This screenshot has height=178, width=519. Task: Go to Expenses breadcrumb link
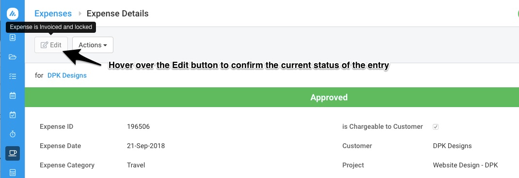(53, 14)
